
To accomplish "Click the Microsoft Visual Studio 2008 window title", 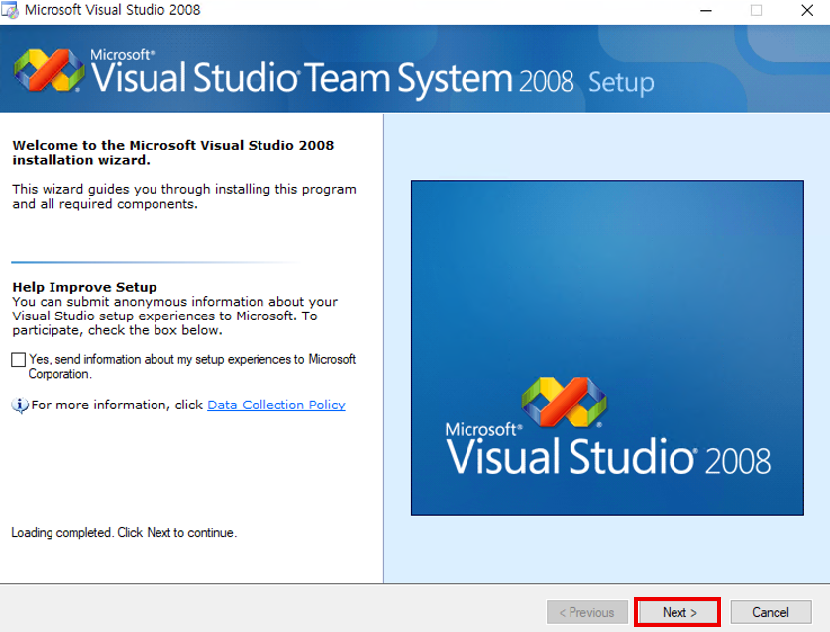I will 112,11.
